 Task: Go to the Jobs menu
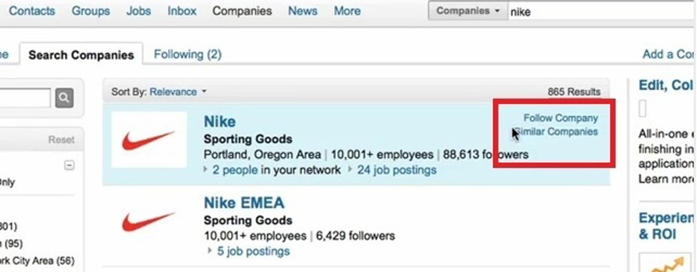point(138,11)
